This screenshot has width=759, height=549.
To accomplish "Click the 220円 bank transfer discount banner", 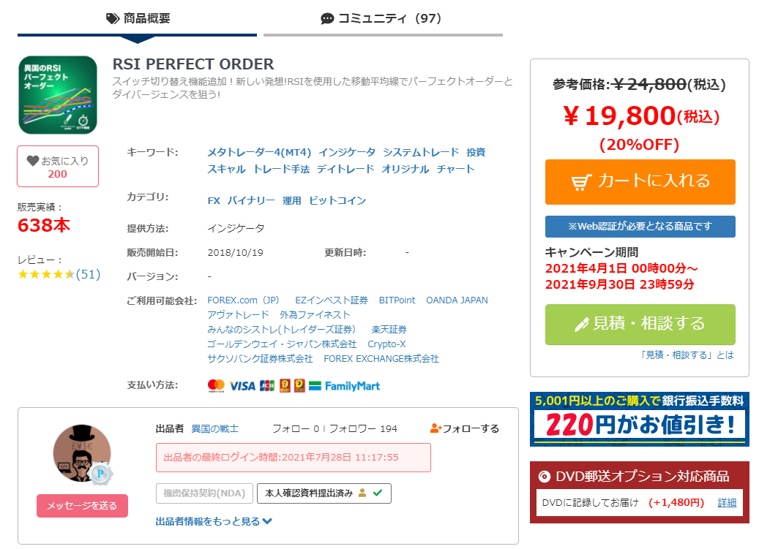I will [639, 419].
